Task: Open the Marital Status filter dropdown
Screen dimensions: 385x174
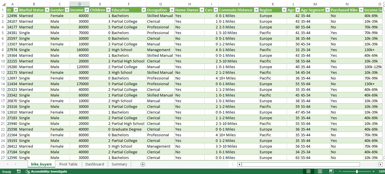Action: point(47,10)
